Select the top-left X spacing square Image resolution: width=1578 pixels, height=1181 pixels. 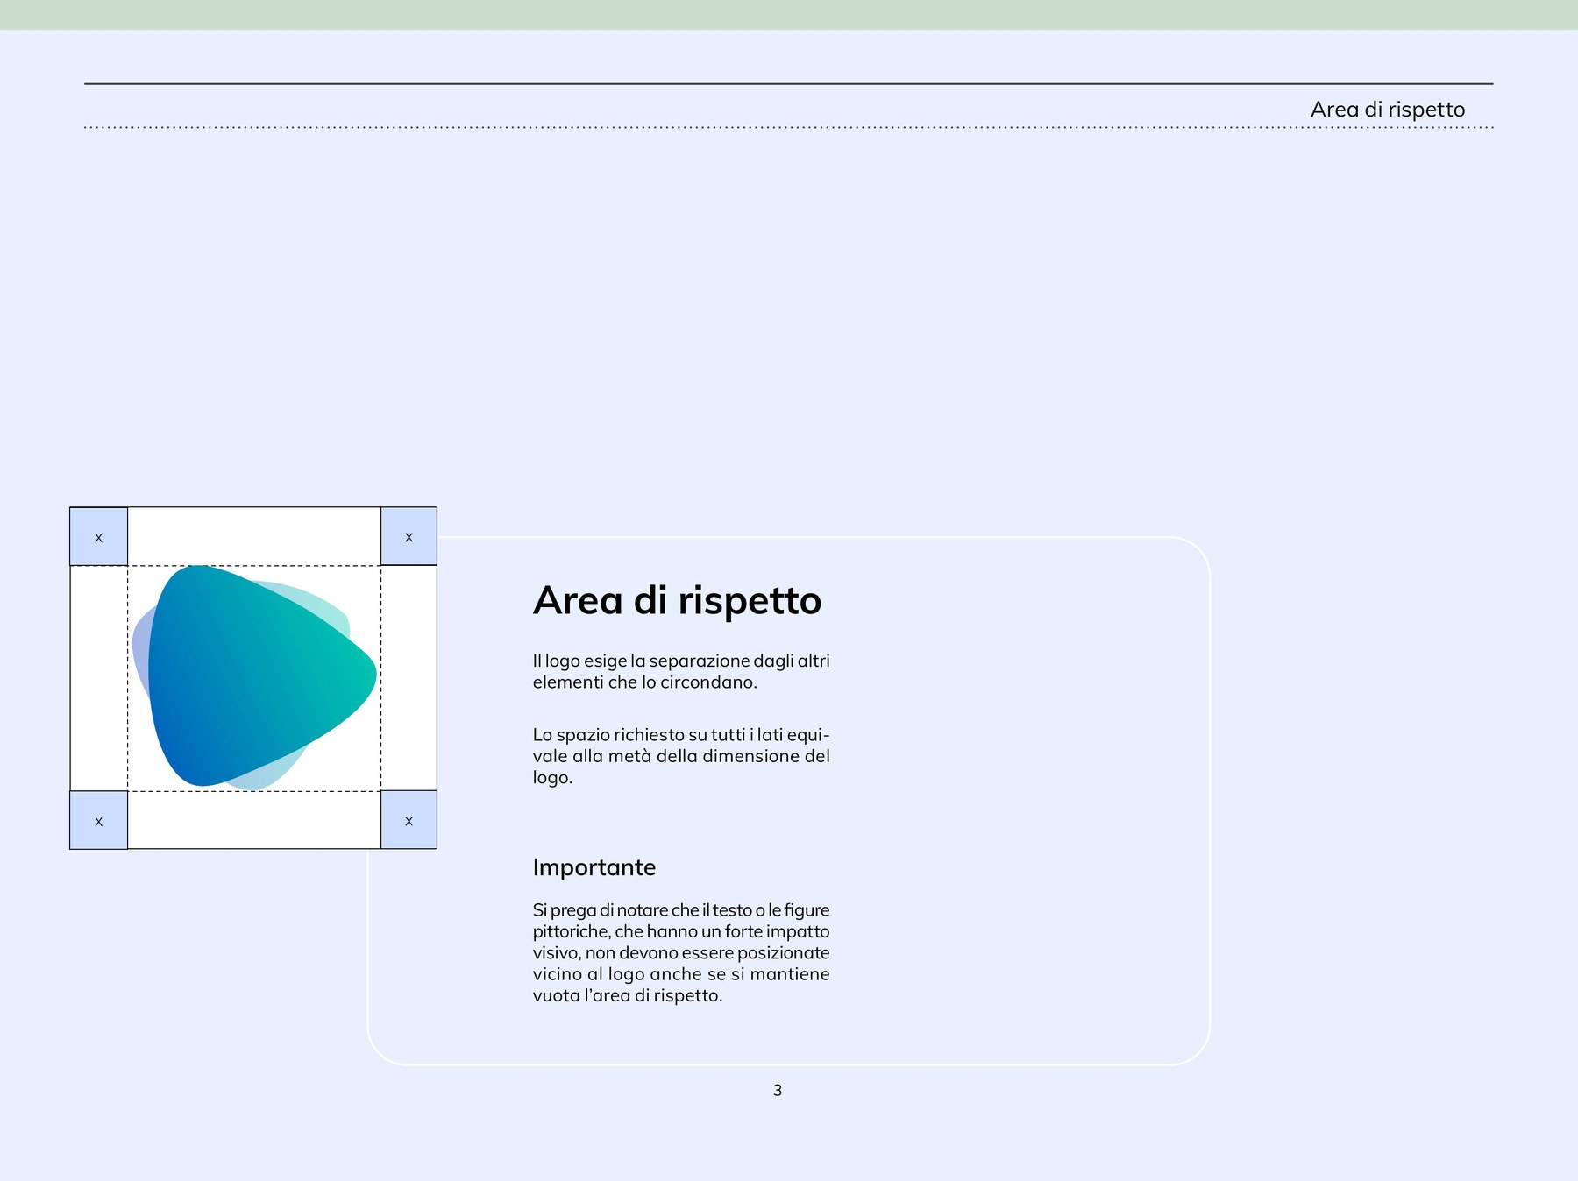pos(99,536)
